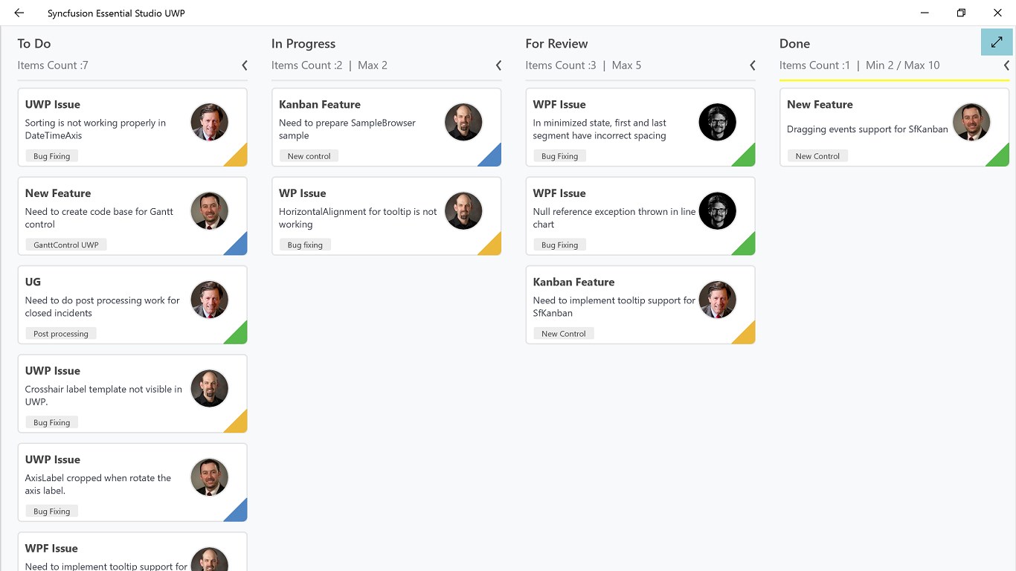This screenshot has width=1016, height=571.
Task: Click green corner marker on UG card
Action: 239,336
